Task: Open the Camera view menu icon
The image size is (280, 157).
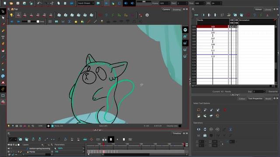Action: (9, 9)
